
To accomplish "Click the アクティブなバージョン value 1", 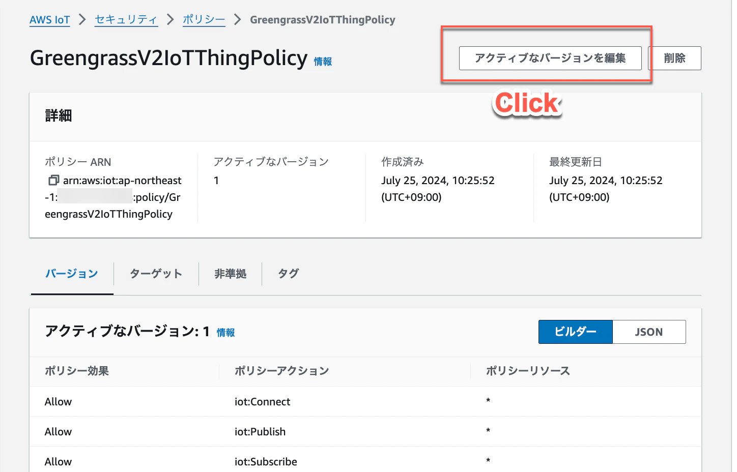I will tap(216, 181).
